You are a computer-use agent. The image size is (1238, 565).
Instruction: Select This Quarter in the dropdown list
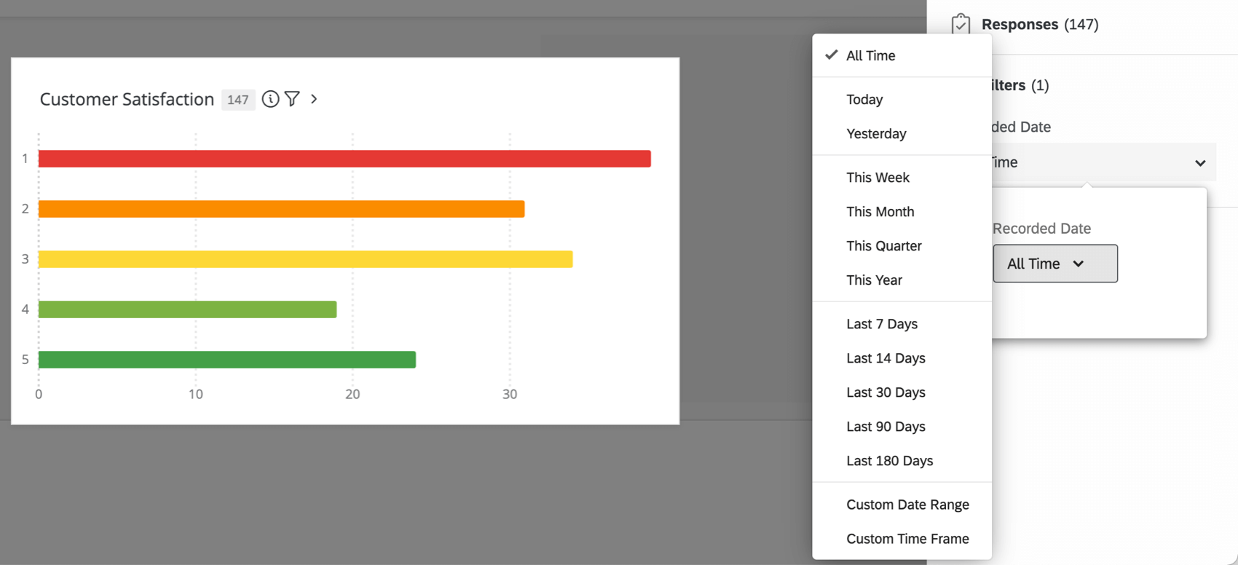(x=883, y=245)
